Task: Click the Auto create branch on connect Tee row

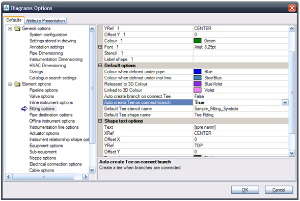Action: (x=196, y=96)
